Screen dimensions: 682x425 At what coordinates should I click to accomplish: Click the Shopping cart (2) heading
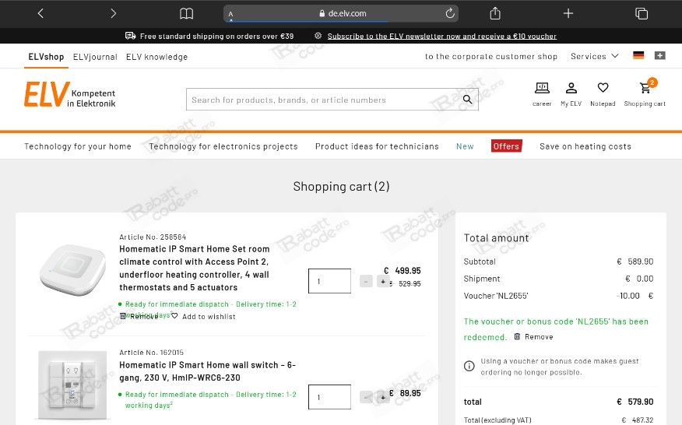pyautogui.click(x=341, y=186)
